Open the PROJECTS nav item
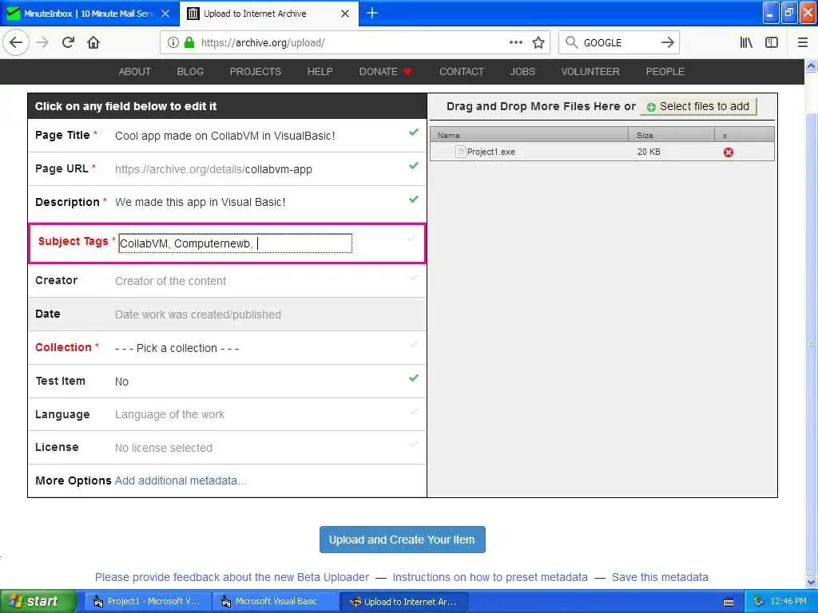 [256, 72]
